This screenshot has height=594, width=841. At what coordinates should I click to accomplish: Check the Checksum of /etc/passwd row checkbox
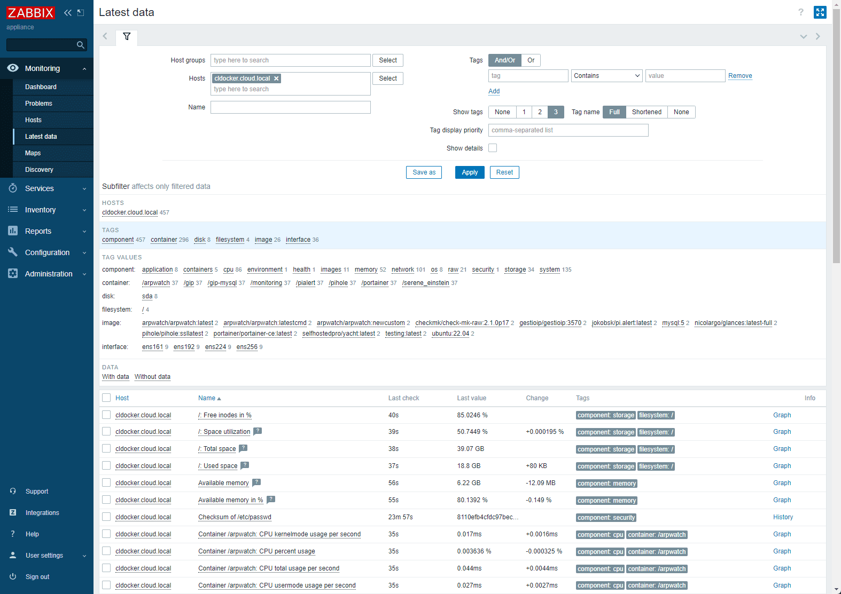(106, 517)
